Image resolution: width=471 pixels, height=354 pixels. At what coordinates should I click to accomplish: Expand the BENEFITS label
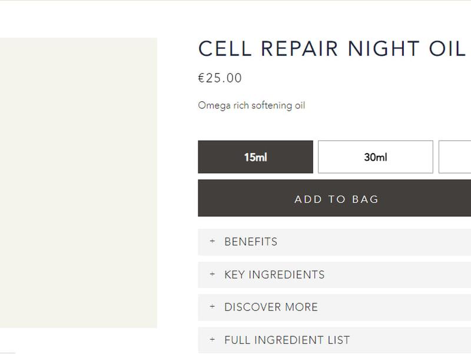tap(251, 241)
